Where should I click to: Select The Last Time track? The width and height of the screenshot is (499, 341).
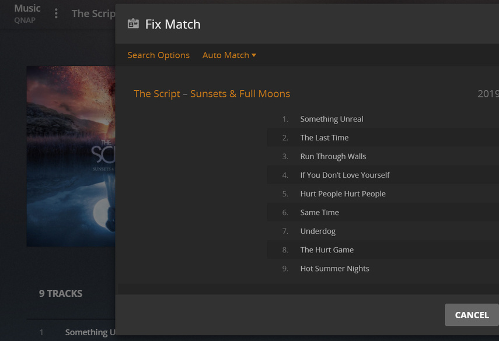tap(324, 138)
